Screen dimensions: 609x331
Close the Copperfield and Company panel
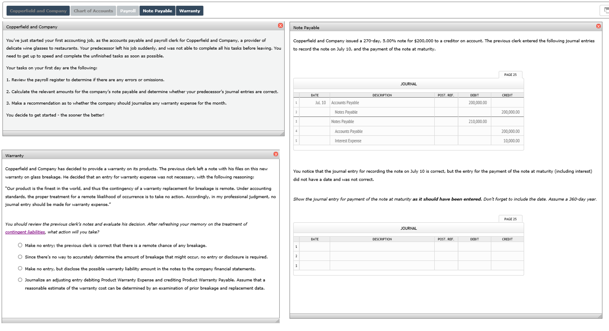(x=280, y=25)
